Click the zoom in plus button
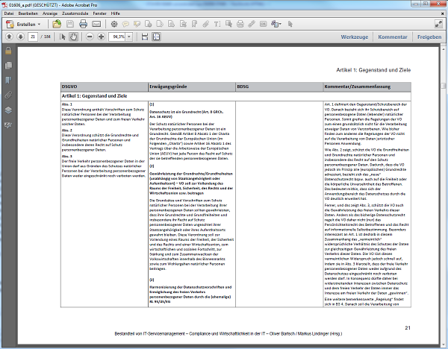The image size is (448, 349). click(102, 37)
